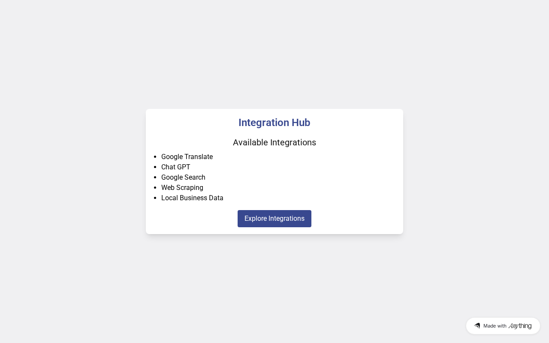Click the bullet beside Chat GPT
This screenshot has width=549, height=343.
point(155,167)
